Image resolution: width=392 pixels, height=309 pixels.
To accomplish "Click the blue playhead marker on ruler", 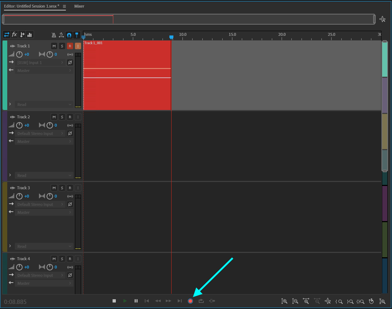I will coord(171,37).
